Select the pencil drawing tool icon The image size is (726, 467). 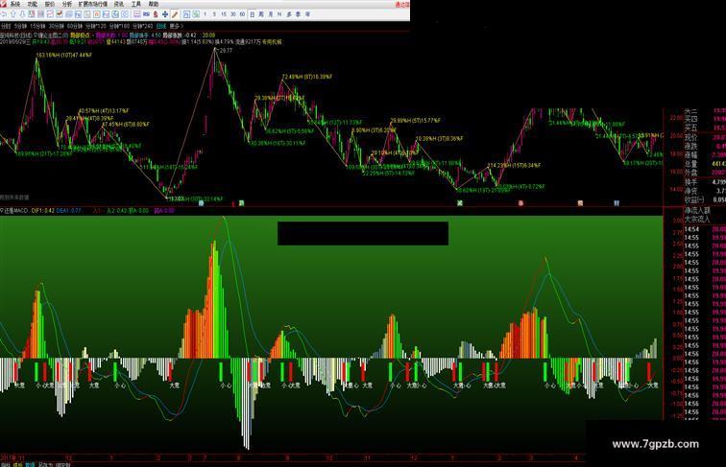(175, 14)
